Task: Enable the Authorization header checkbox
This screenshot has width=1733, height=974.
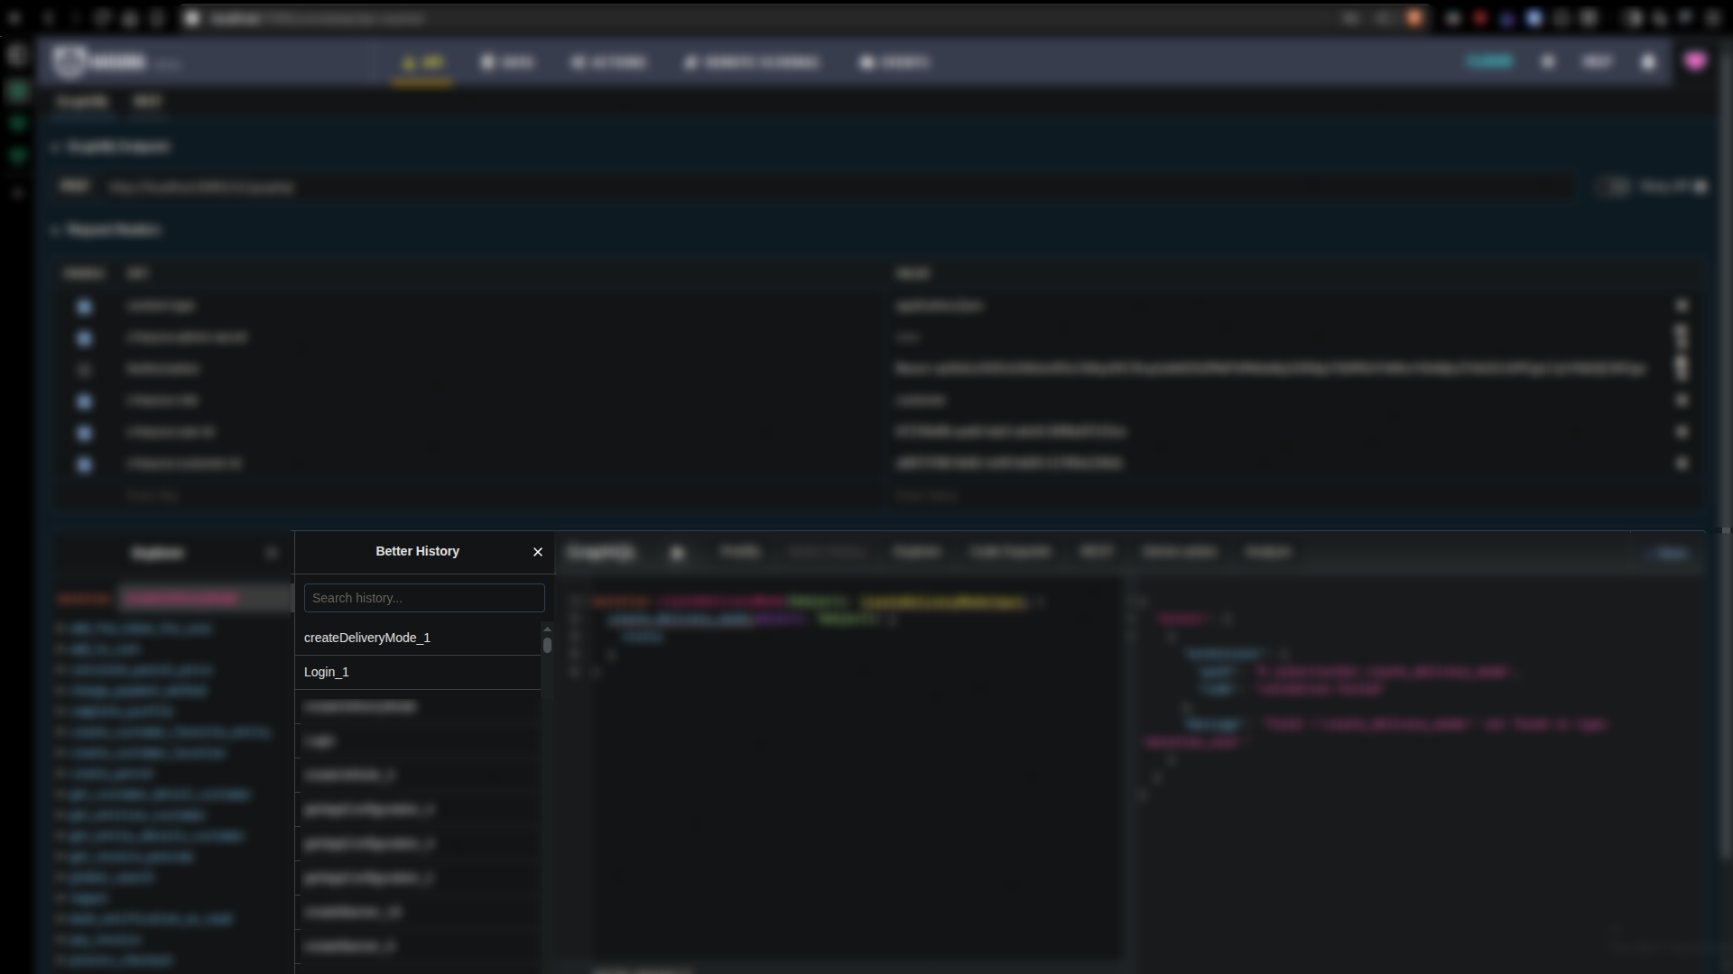Action: tap(84, 370)
